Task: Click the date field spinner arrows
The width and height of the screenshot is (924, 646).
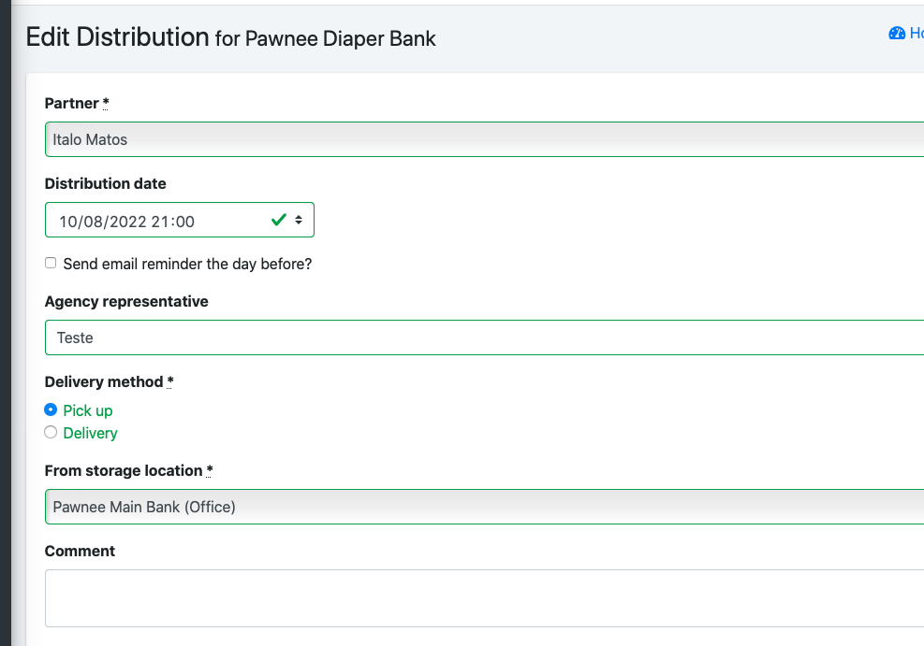Action: [x=299, y=220]
